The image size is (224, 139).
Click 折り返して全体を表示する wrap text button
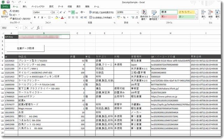coord(101,12)
